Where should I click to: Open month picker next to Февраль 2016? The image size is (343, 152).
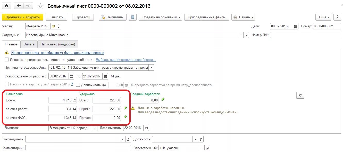tap(53, 26)
